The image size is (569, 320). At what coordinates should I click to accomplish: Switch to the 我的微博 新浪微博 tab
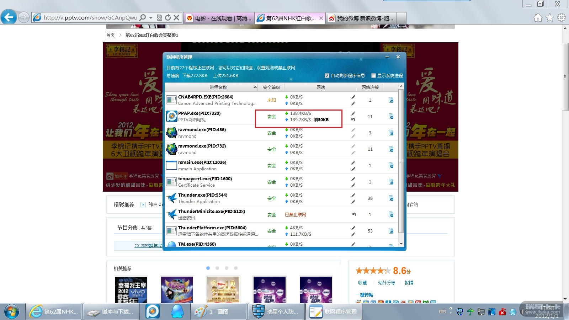click(x=362, y=18)
